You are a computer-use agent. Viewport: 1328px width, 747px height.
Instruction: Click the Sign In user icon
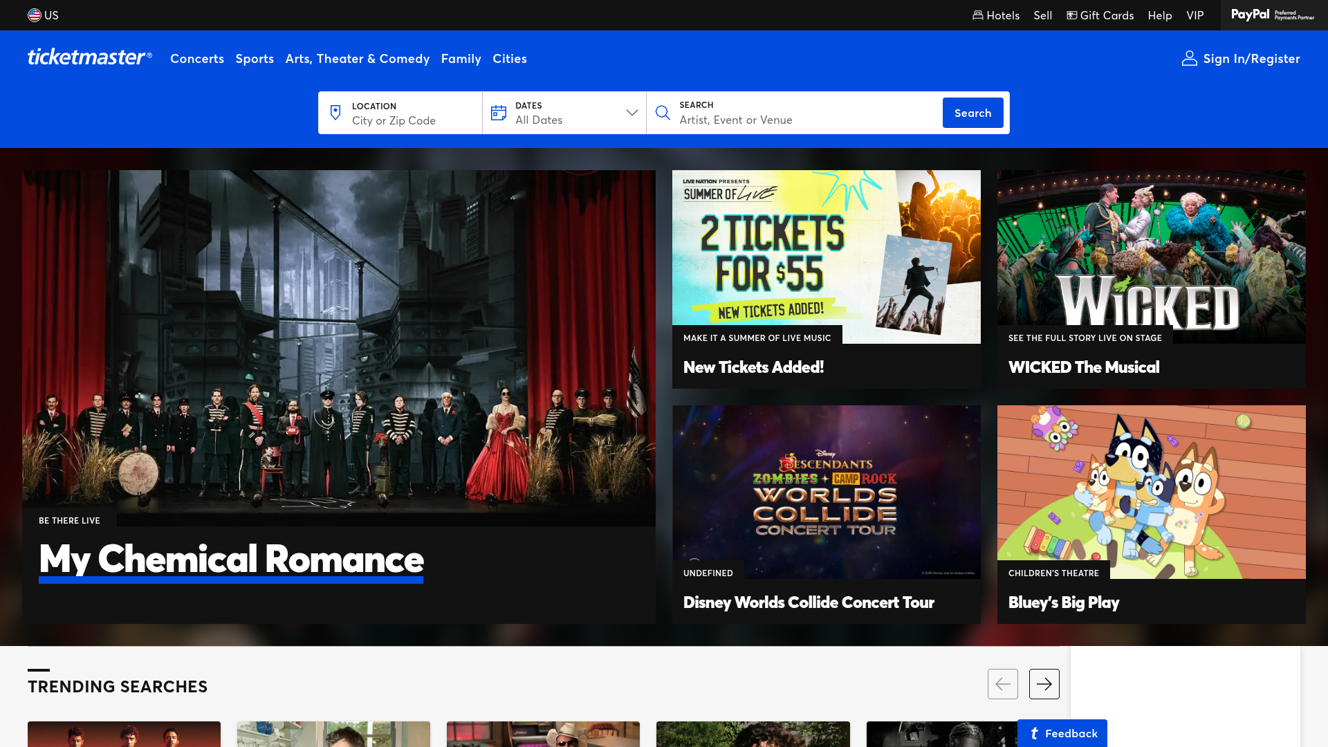pos(1190,59)
